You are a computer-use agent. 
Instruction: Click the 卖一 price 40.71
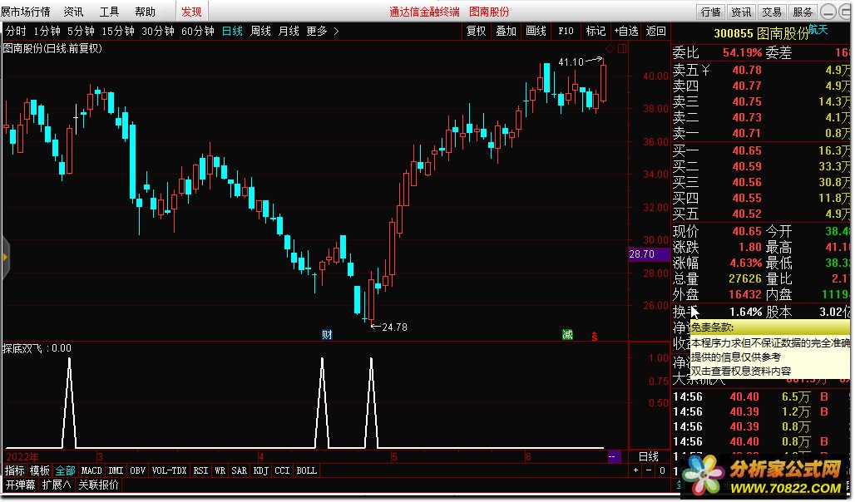[747, 133]
